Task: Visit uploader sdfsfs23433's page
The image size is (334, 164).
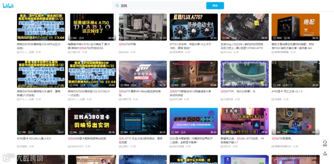Action: coord(78,146)
